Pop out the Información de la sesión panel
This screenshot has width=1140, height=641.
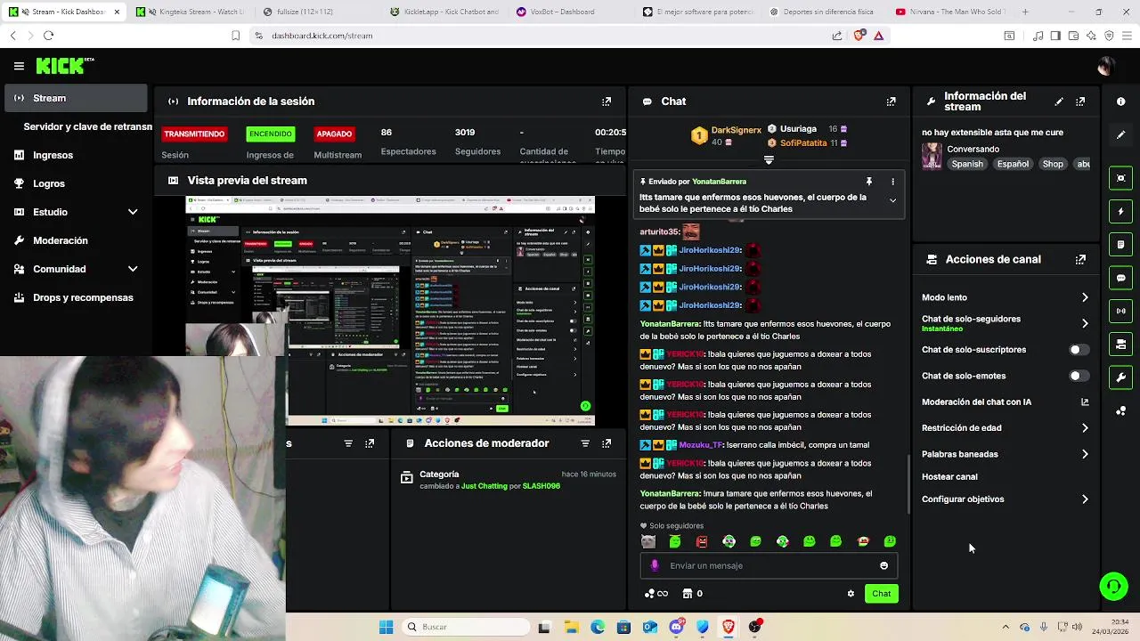607,101
